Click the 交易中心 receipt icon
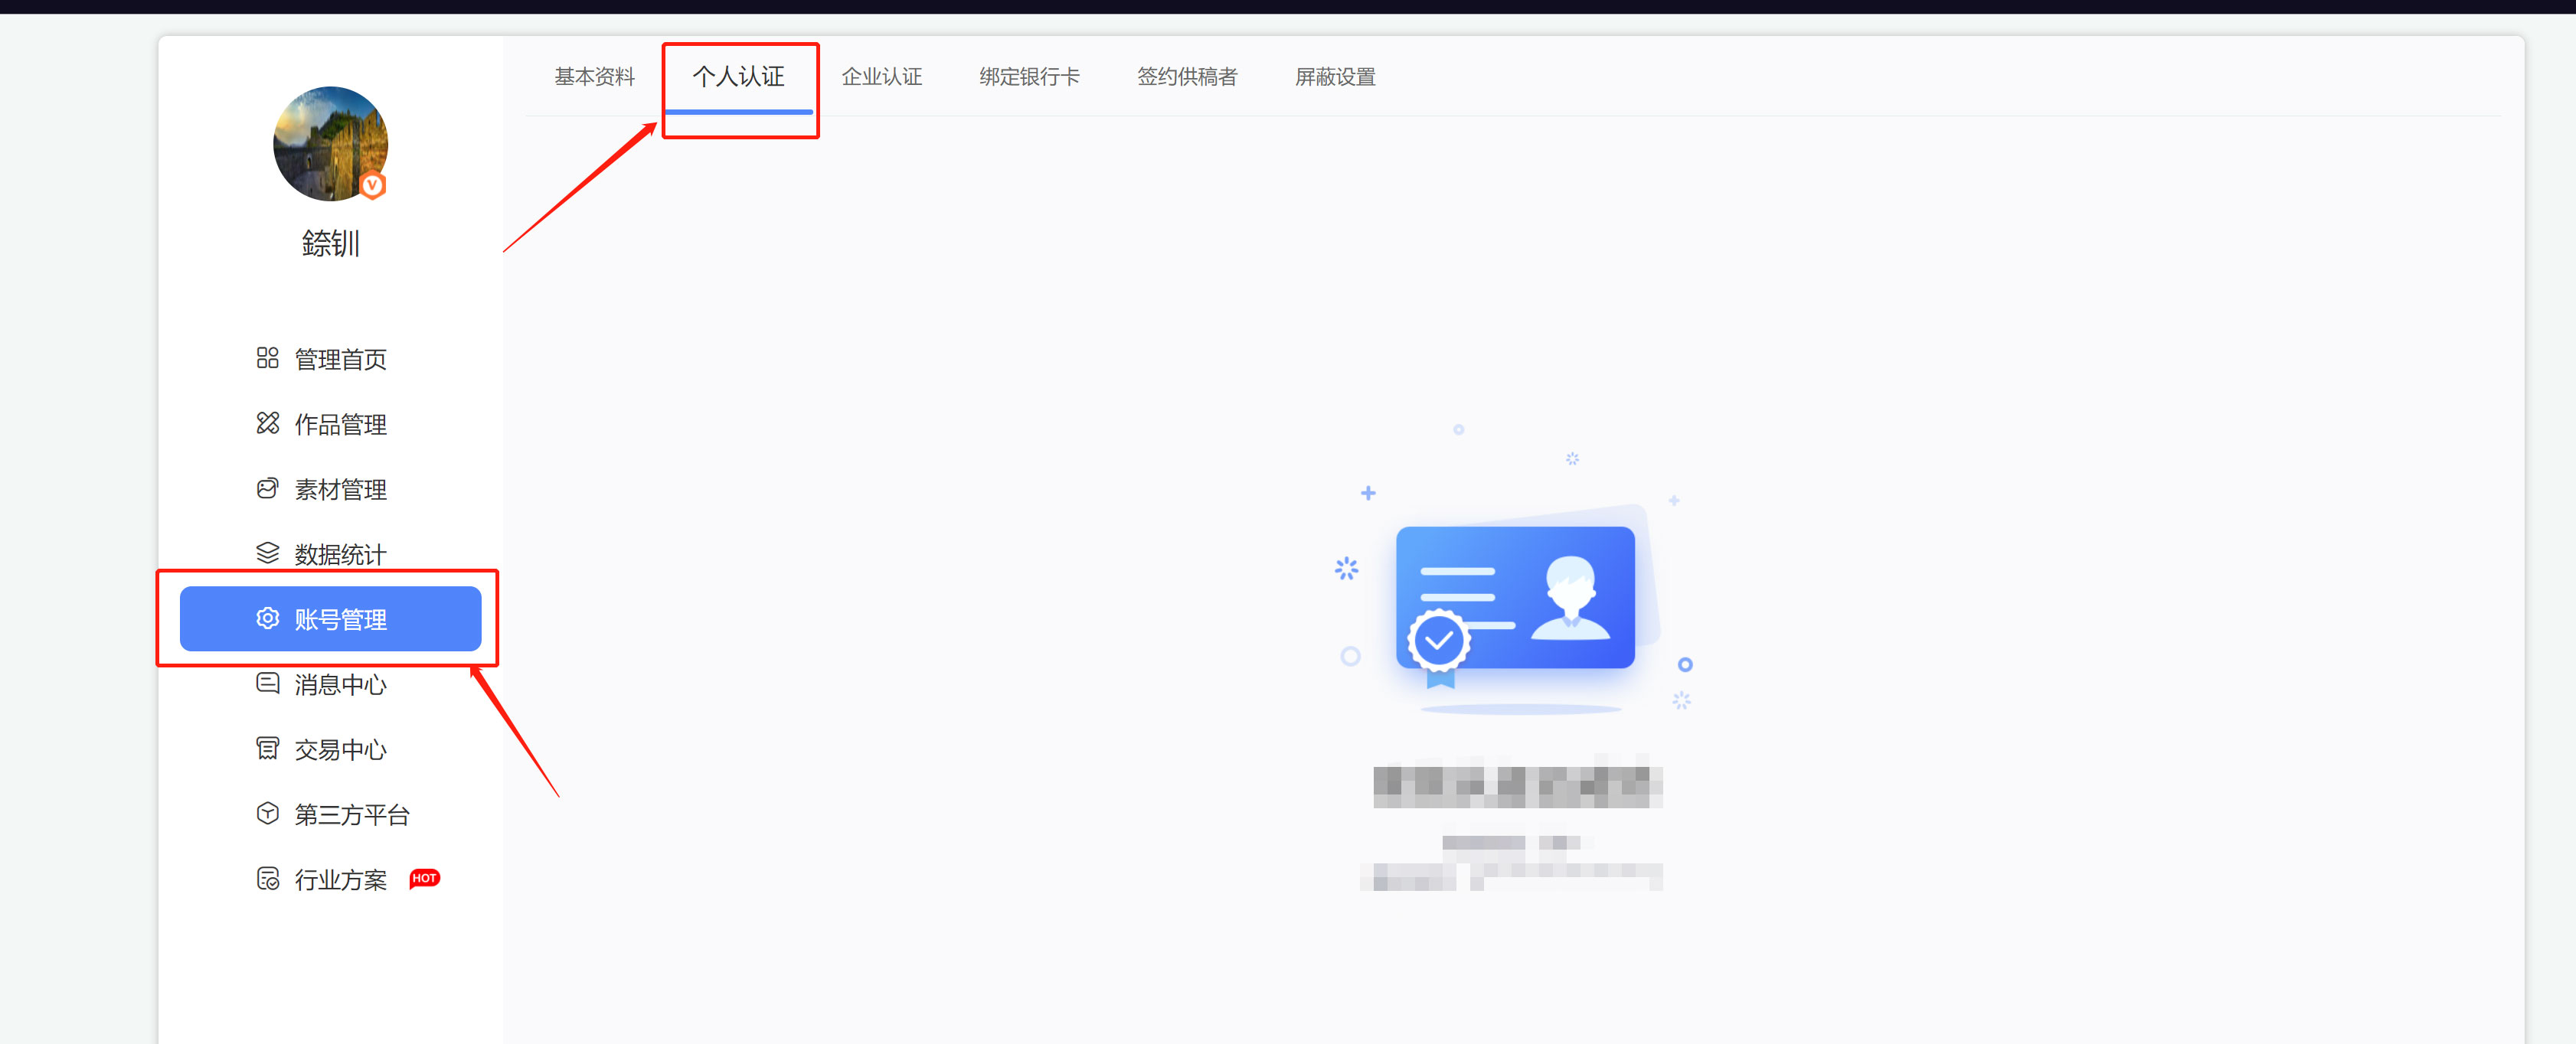The width and height of the screenshot is (2576, 1044). (x=267, y=749)
